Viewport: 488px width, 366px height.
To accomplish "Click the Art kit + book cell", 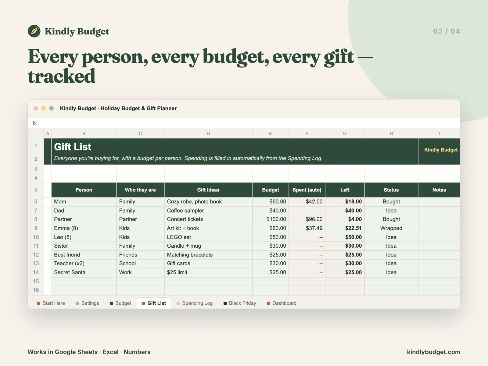I will click(x=208, y=228).
